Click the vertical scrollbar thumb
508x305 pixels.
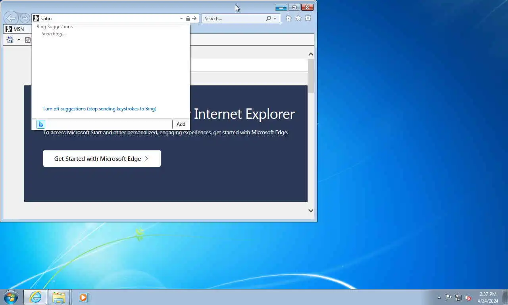(x=311, y=76)
